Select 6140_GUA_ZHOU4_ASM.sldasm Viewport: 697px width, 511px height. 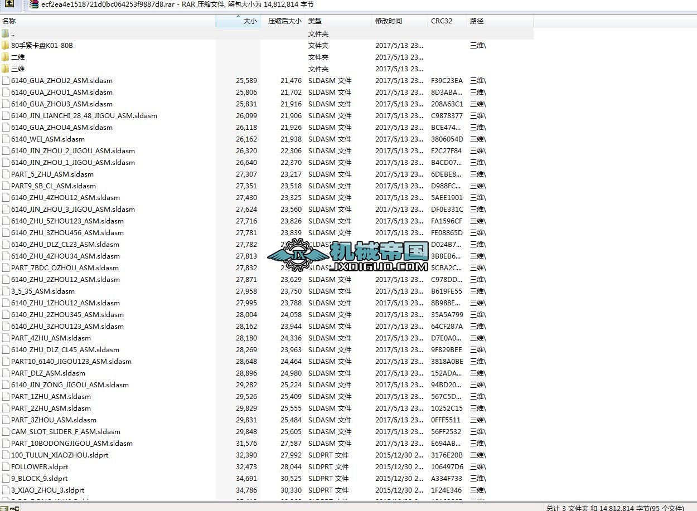[x=62, y=128]
